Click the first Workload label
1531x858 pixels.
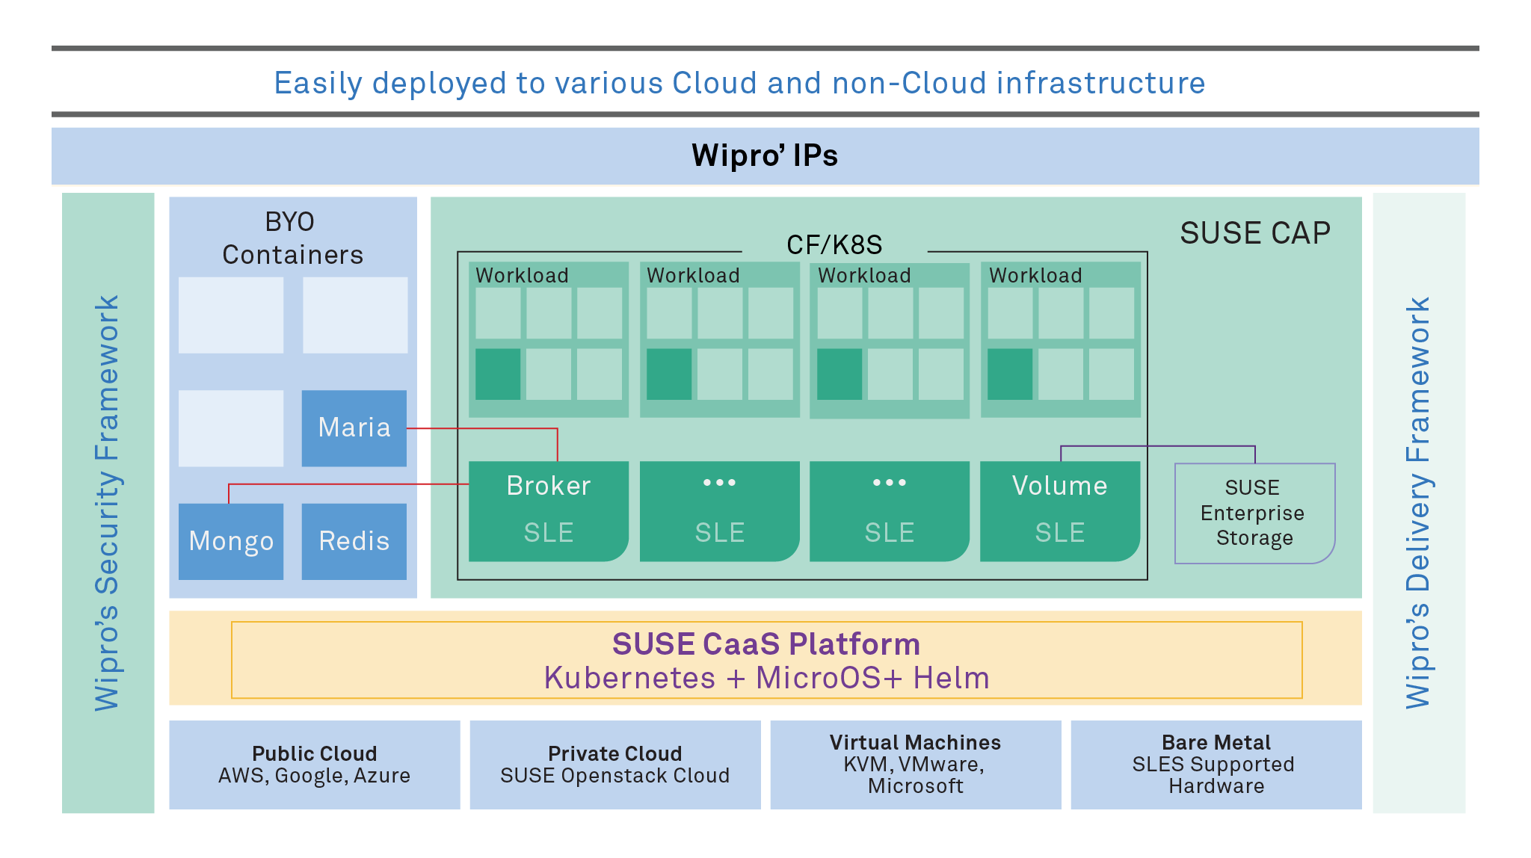tap(522, 276)
